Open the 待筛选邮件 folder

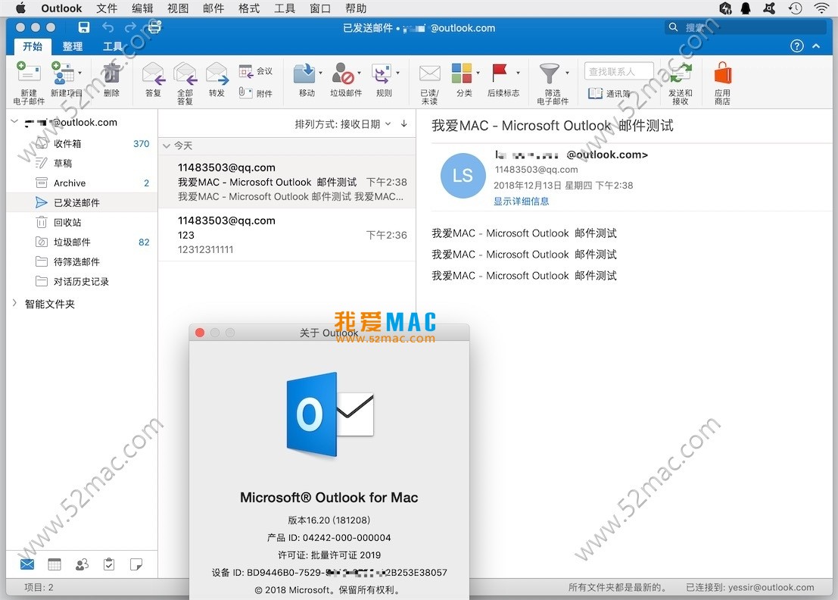click(x=83, y=262)
